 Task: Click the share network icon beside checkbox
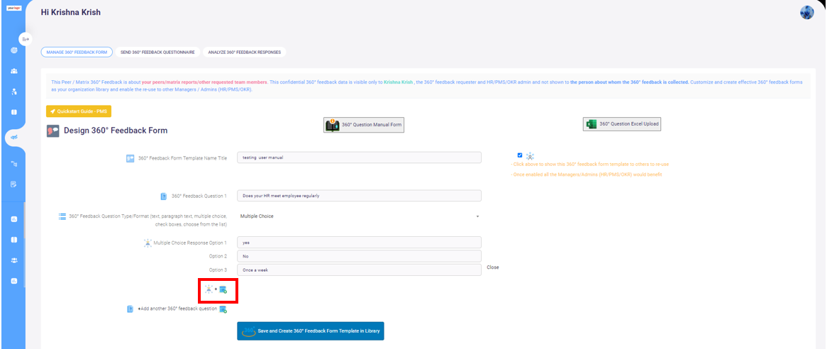530,155
